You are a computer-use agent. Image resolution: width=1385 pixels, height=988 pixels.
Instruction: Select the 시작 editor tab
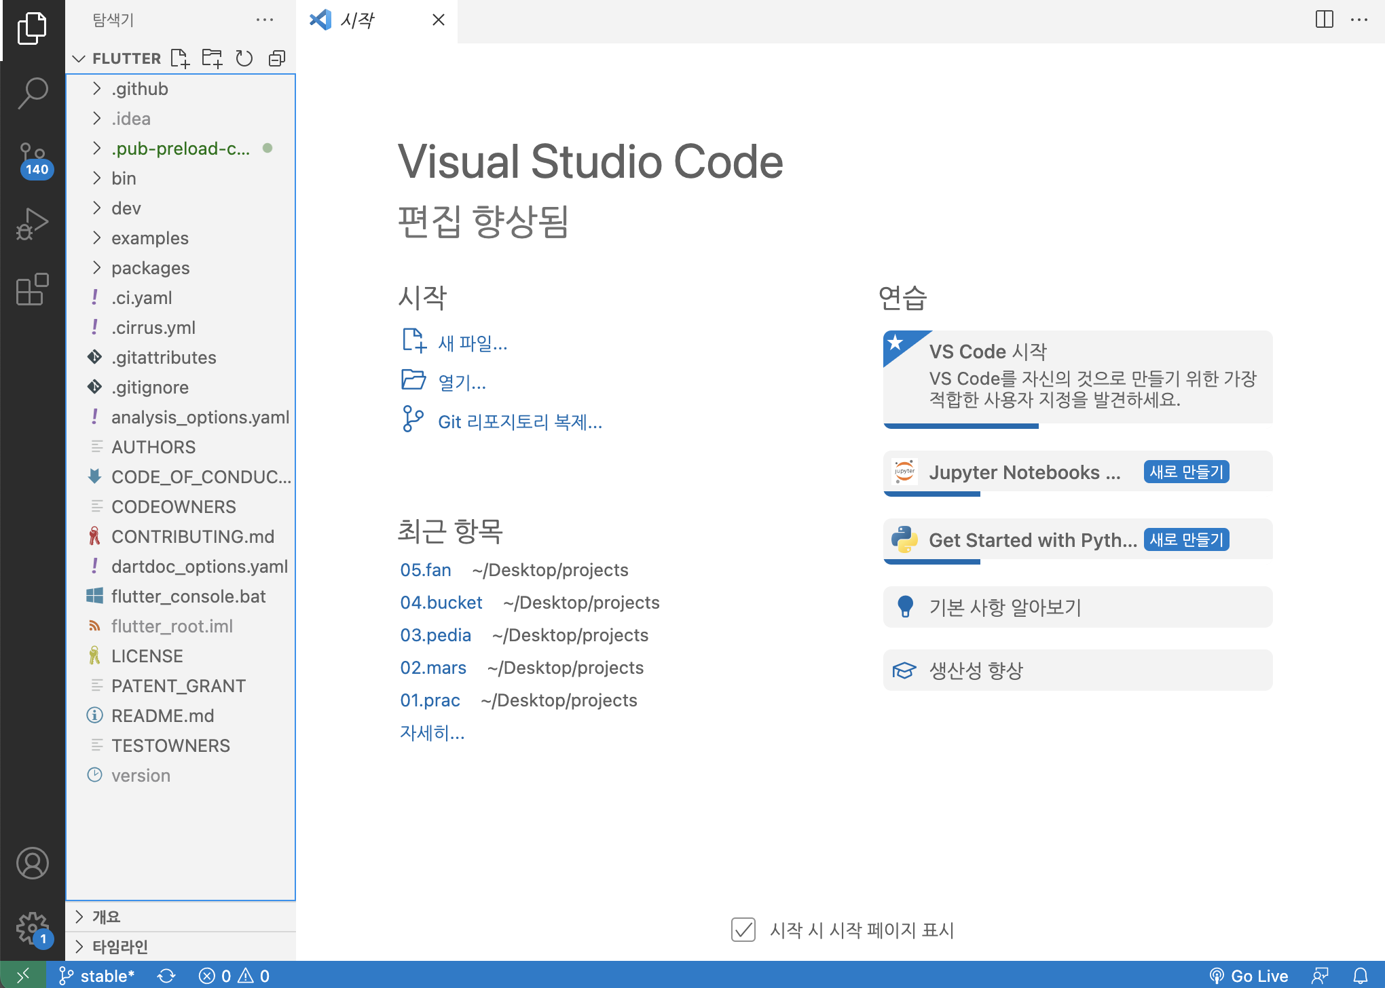[x=377, y=21]
